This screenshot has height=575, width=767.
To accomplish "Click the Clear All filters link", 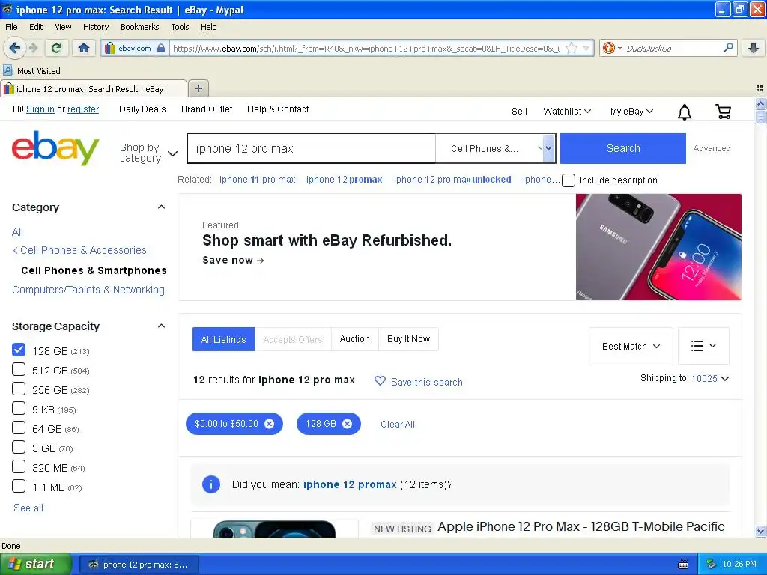I will pos(398,424).
